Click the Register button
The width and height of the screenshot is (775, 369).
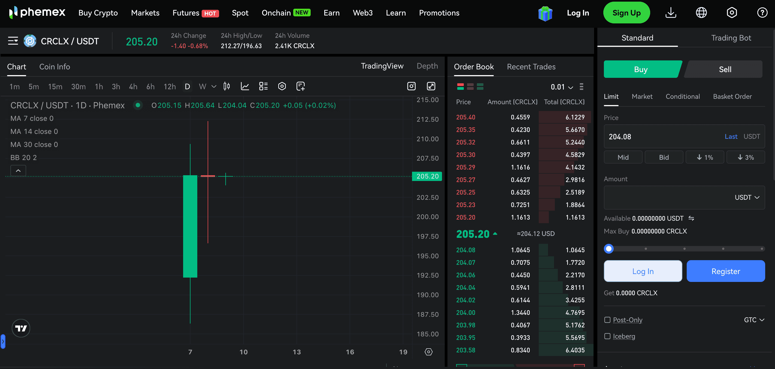click(x=726, y=271)
